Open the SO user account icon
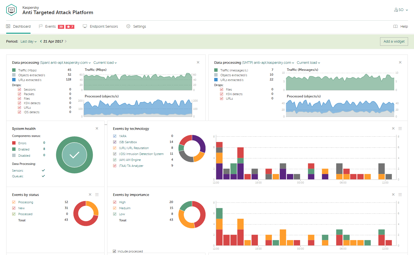The height and width of the screenshot is (255, 414). pos(396,10)
